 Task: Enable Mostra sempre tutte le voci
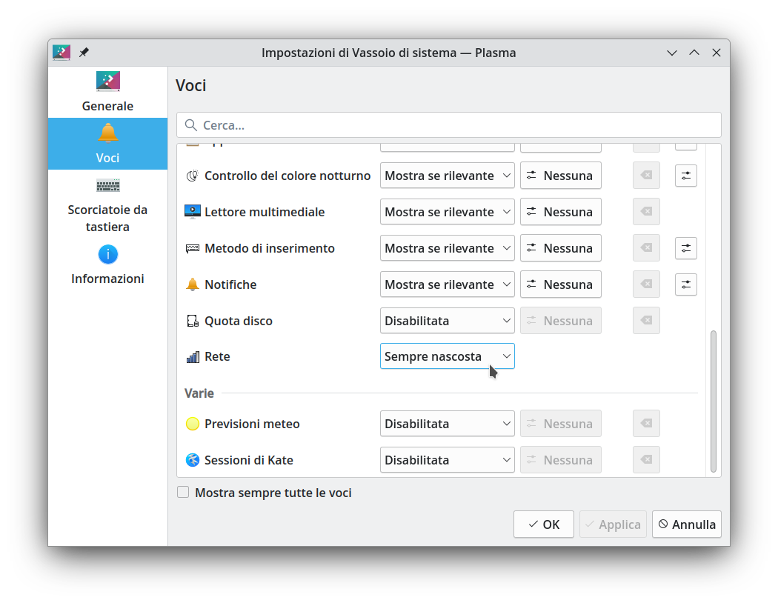(183, 493)
